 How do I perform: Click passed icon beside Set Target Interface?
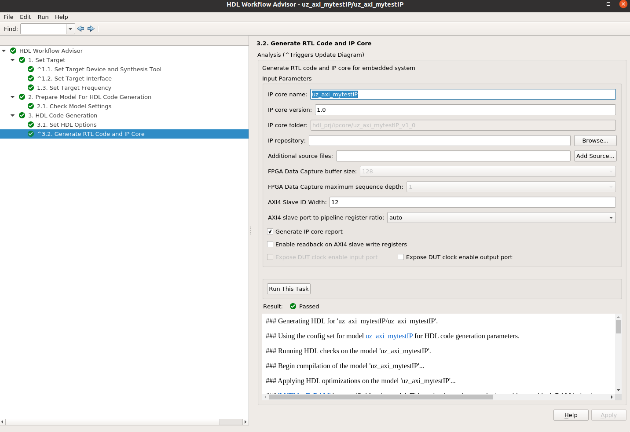pyautogui.click(x=31, y=78)
